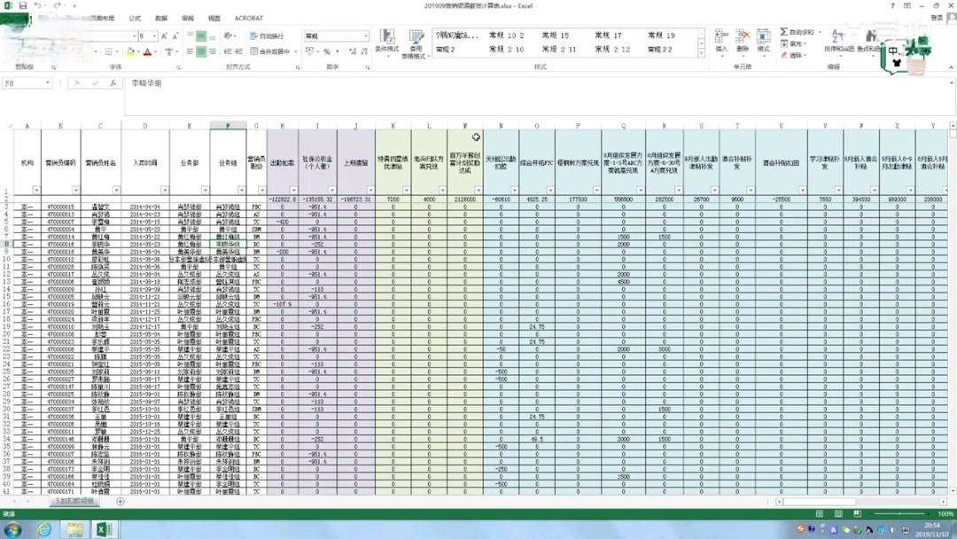Click the Insert cells (插入) icon
957x539 pixels.
(721, 40)
